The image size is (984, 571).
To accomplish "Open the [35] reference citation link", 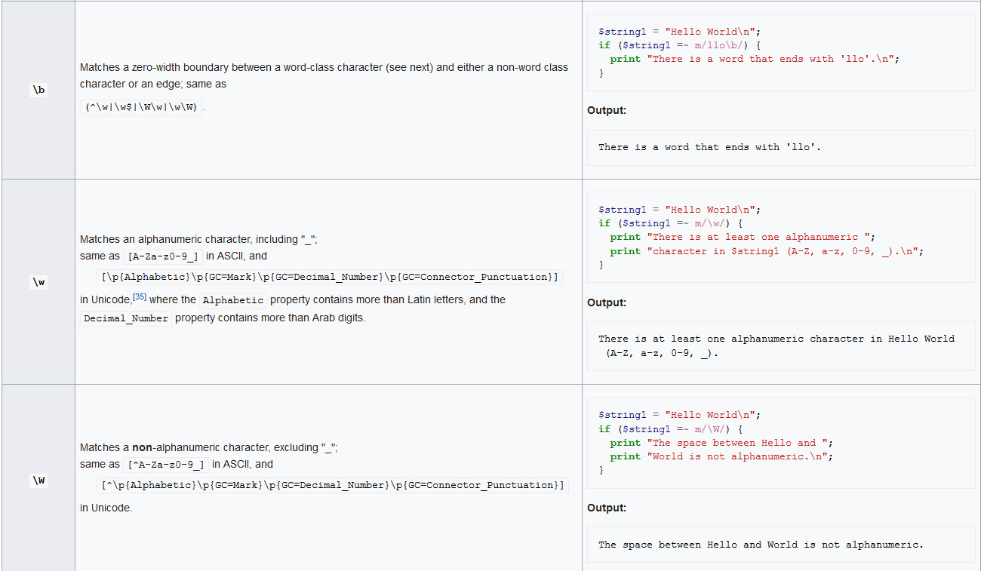I will click(x=140, y=296).
